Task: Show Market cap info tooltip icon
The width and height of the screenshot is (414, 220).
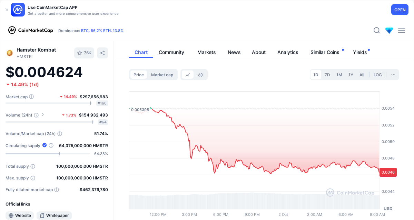Action: point(31,97)
